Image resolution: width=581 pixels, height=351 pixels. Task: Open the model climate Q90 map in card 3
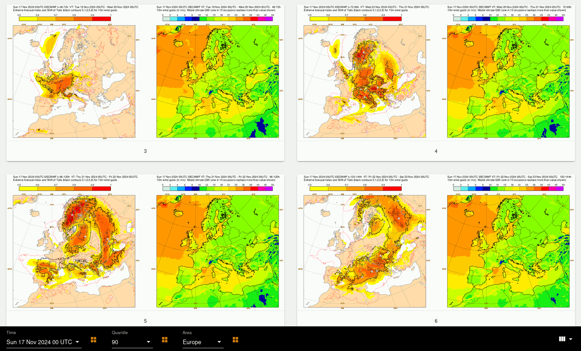tap(217, 81)
